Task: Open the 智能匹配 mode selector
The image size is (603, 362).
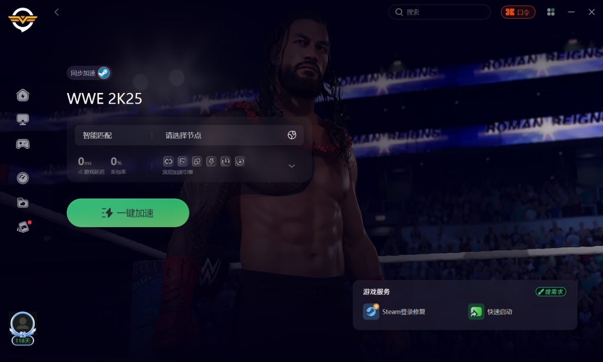Action: (x=97, y=135)
